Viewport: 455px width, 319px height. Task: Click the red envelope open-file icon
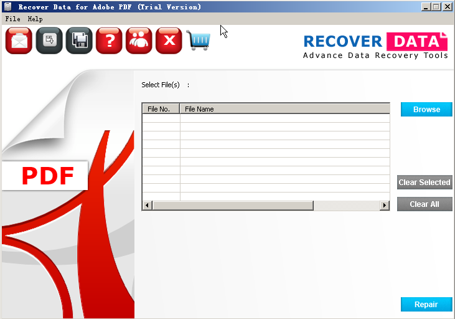click(19, 40)
